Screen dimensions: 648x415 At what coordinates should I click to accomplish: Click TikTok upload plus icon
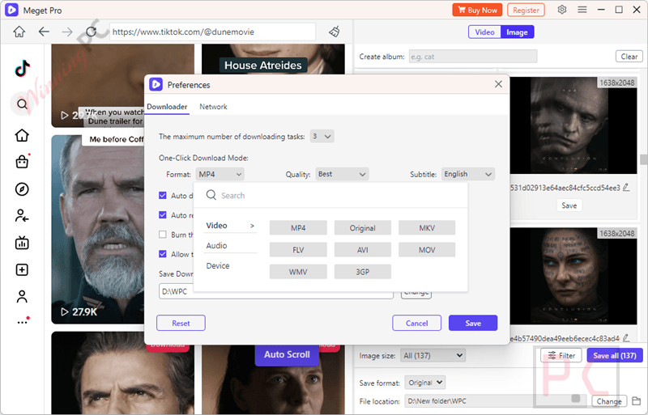23,270
